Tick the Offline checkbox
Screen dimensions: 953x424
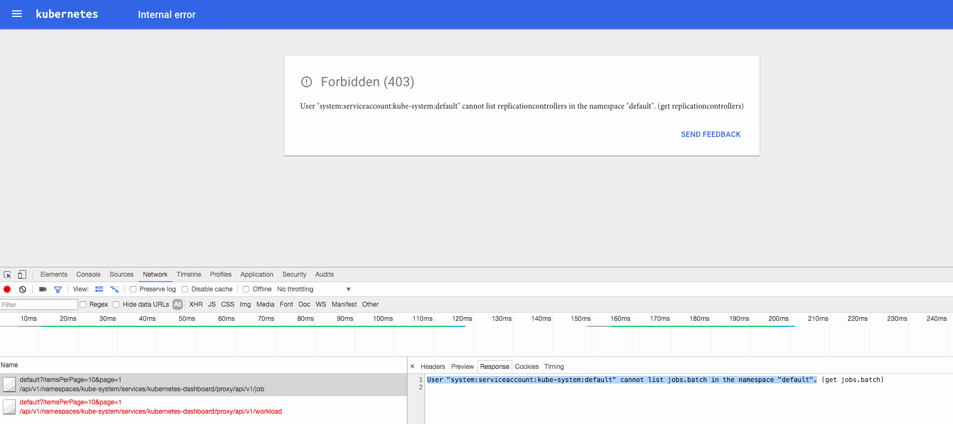(246, 289)
